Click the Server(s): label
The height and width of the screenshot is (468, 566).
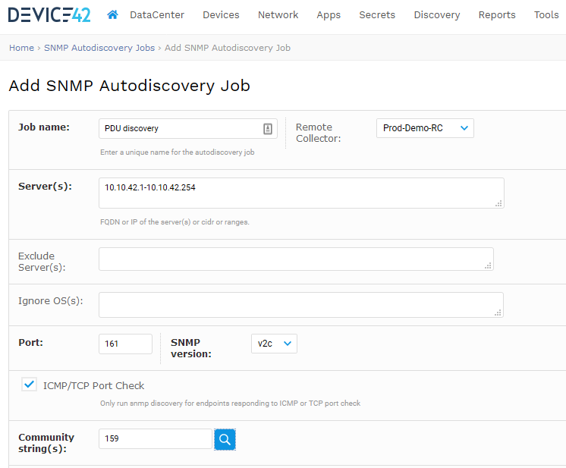tap(45, 186)
